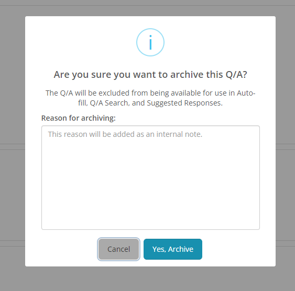Confirm with the Yes, Archive button
The height and width of the screenshot is (291, 295).
pos(173,249)
